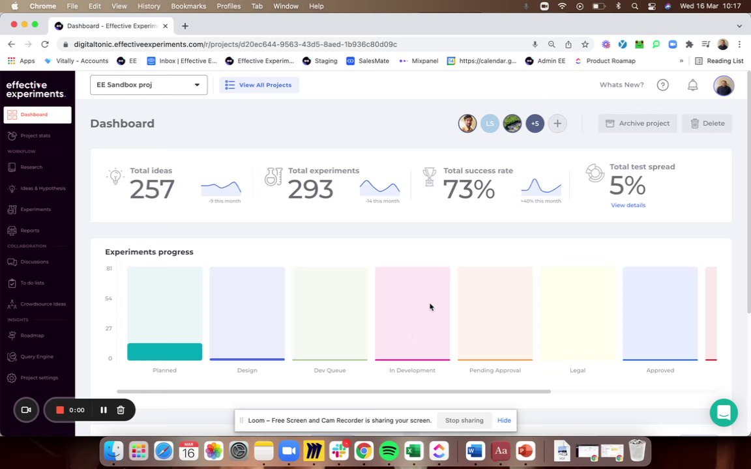Image resolution: width=751 pixels, height=469 pixels.
Task: Click the Roadmap sidebar icon
Action: tap(12, 336)
